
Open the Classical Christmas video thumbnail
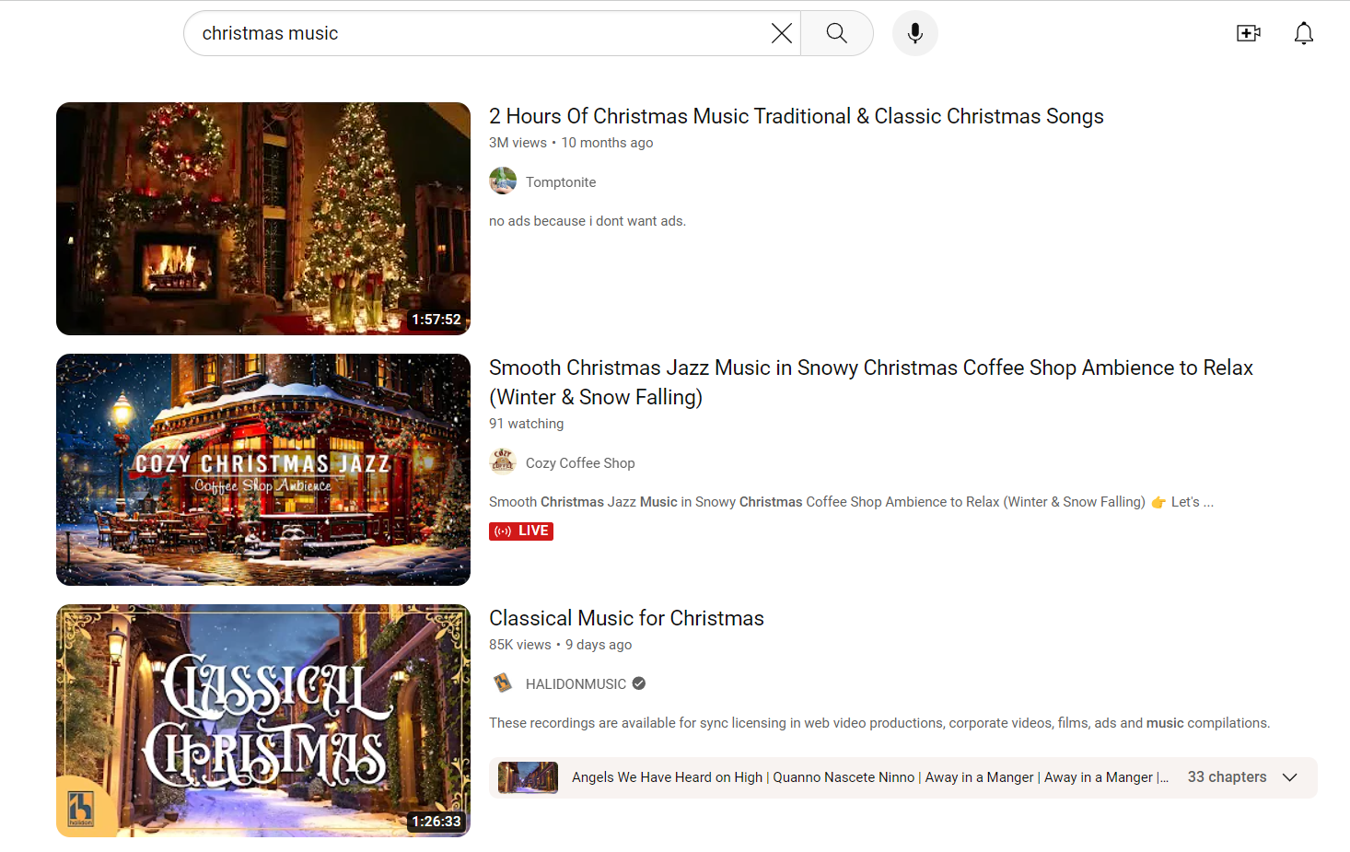coord(263,720)
